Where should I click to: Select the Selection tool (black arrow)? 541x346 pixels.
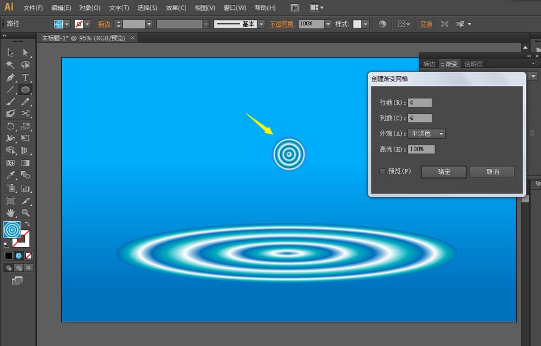(x=10, y=52)
